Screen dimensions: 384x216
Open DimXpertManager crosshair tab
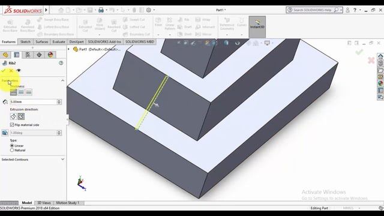click(x=39, y=55)
